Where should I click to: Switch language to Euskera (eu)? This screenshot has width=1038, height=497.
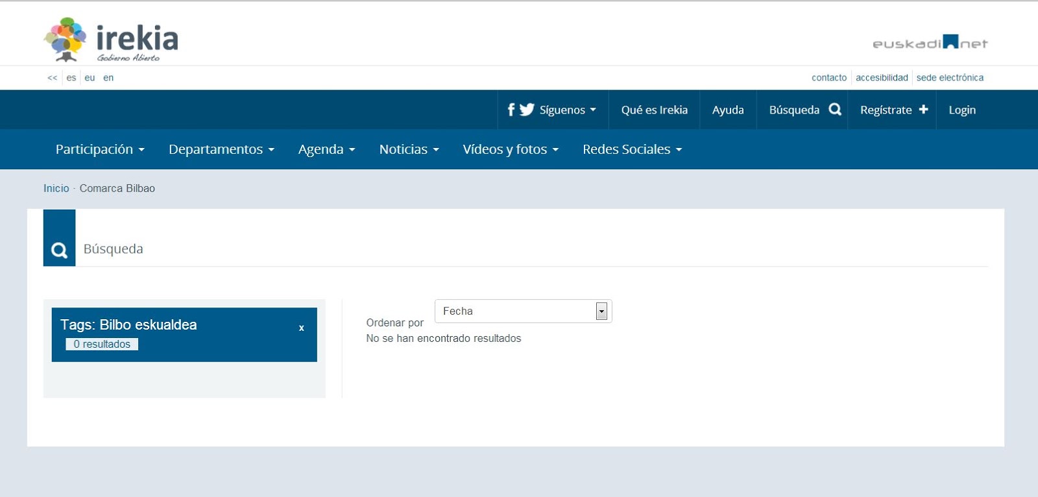click(x=90, y=78)
